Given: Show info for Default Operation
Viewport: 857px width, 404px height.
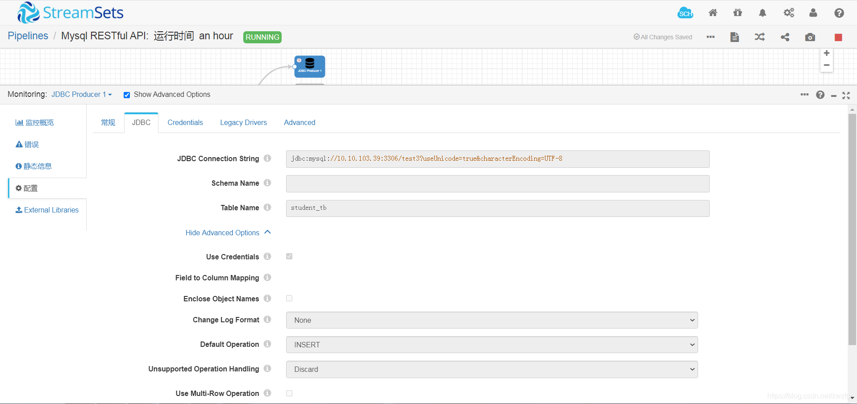Looking at the screenshot, I should pos(267,344).
